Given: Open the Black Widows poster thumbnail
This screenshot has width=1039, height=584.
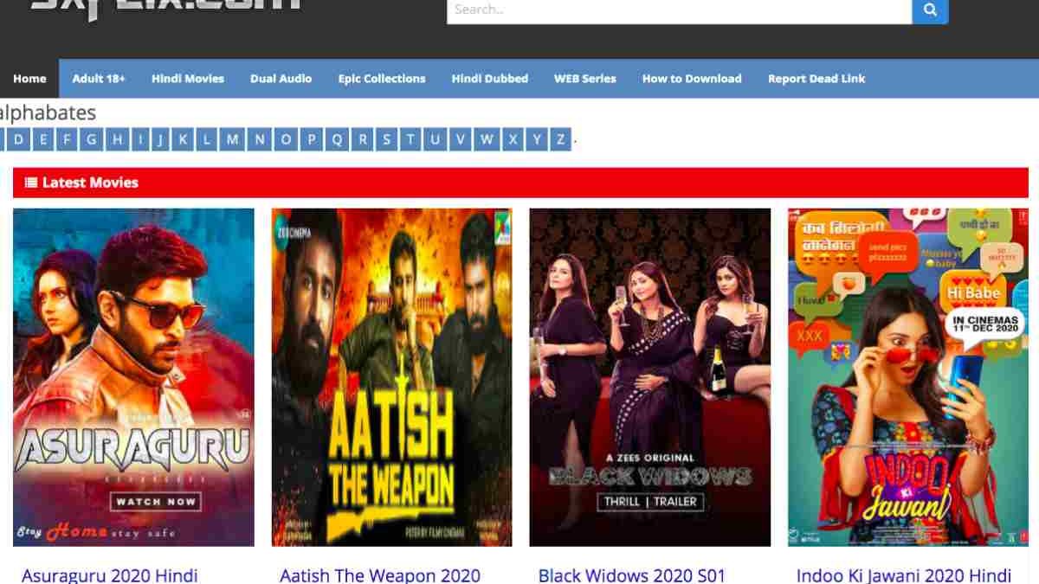Looking at the screenshot, I should click(x=650, y=377).
